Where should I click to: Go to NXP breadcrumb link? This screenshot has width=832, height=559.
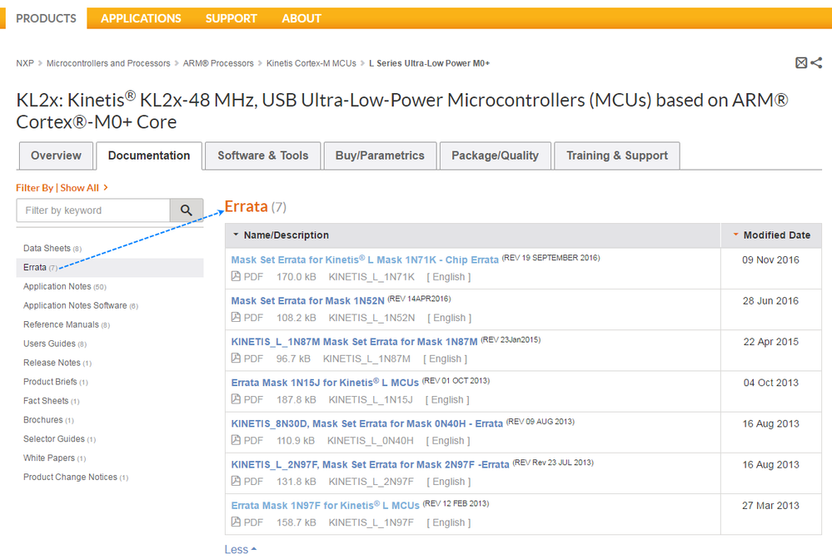(x=25, y=63)
